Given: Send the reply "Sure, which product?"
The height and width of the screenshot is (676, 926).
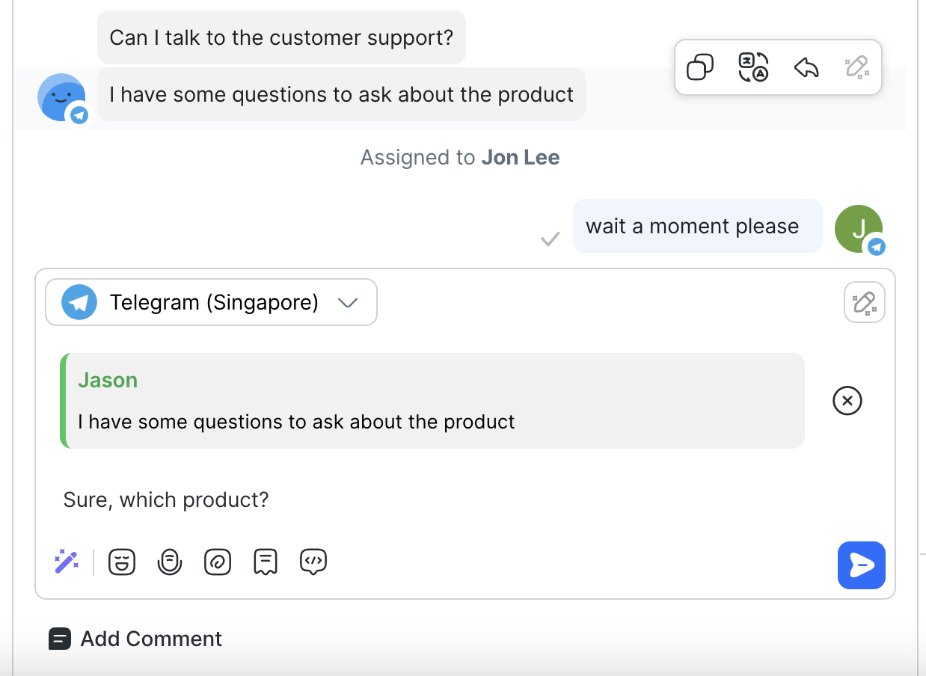Looking at the screenshot, I should click(862, 565).
